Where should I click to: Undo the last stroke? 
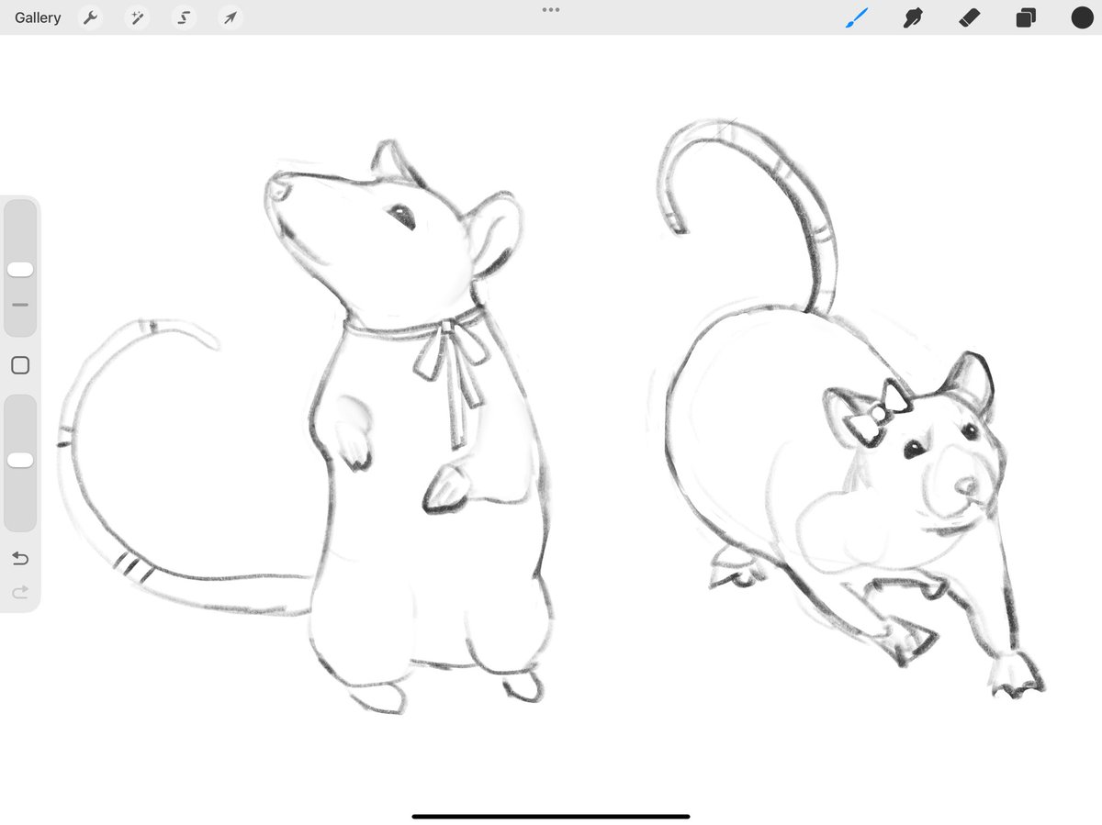20,558
